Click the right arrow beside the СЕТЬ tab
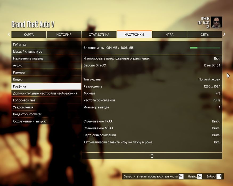This screenshot has width=233, height=186. click(224, 35)
